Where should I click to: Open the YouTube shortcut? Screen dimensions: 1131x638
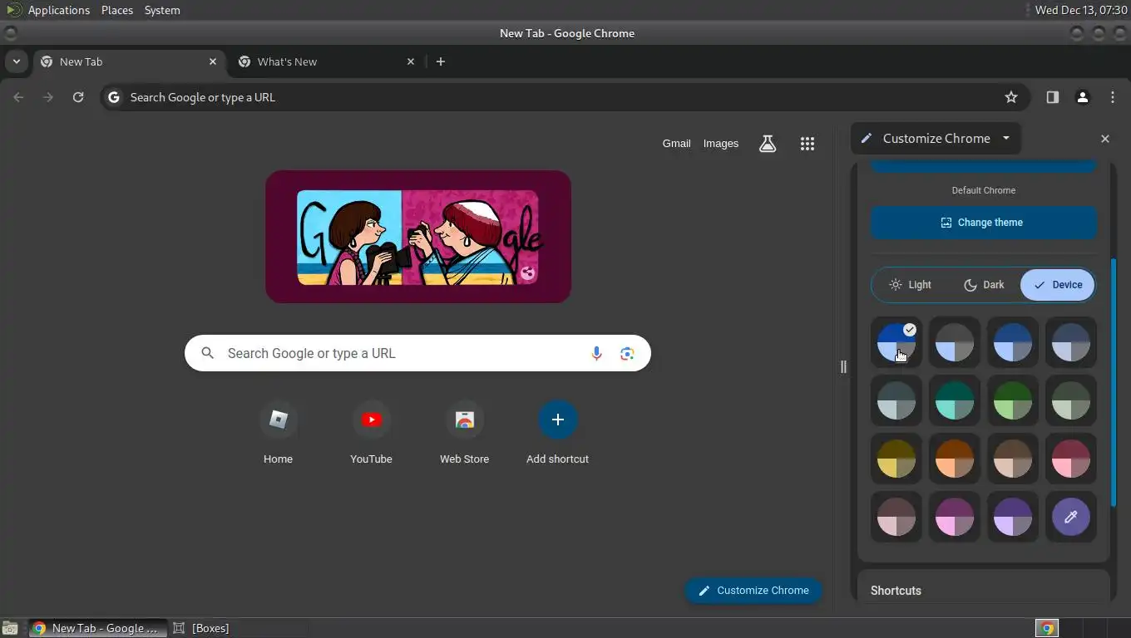pyautogui.click(x=371, y=434)
